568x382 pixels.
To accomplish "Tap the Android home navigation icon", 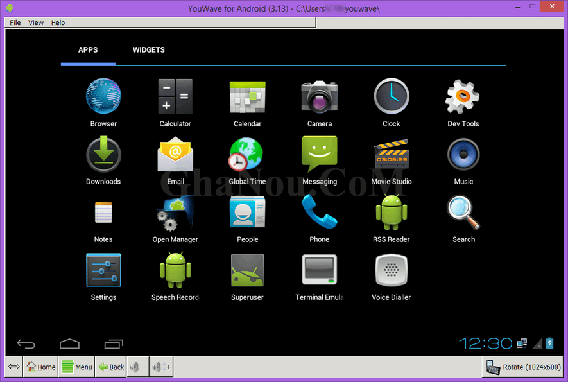I will [69, 343].
